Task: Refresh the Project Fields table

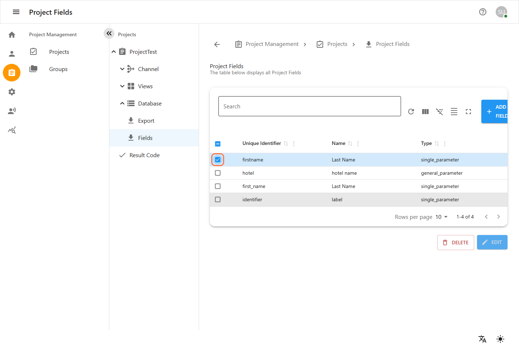Action: tap(411, 112)
